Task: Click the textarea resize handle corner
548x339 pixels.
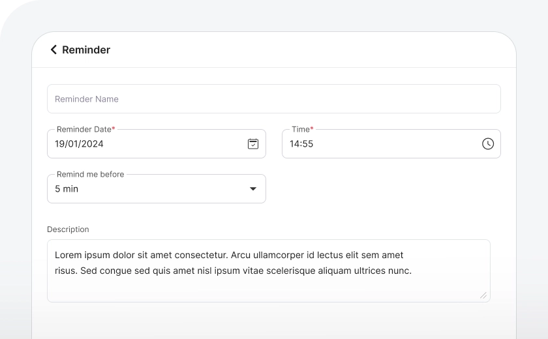Action: point(483,295)
